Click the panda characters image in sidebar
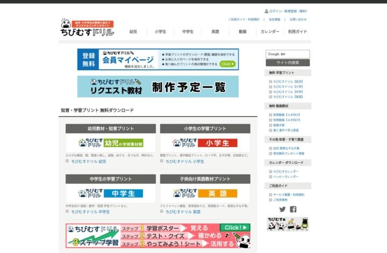The height and width of the screenshot is (253, 387). tap(288, 224)
